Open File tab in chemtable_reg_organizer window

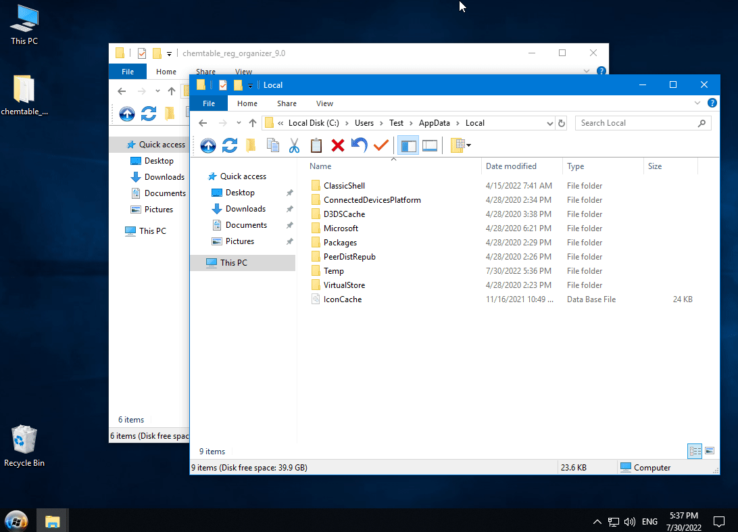[128, 72]
